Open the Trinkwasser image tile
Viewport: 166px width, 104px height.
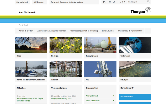tap(135, 45)
